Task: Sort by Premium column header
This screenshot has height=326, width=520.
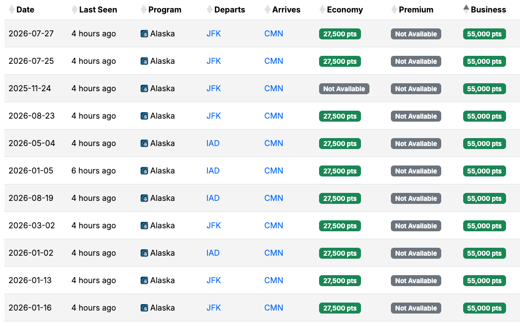Action: pyautogui.click(x=416, y=9)
